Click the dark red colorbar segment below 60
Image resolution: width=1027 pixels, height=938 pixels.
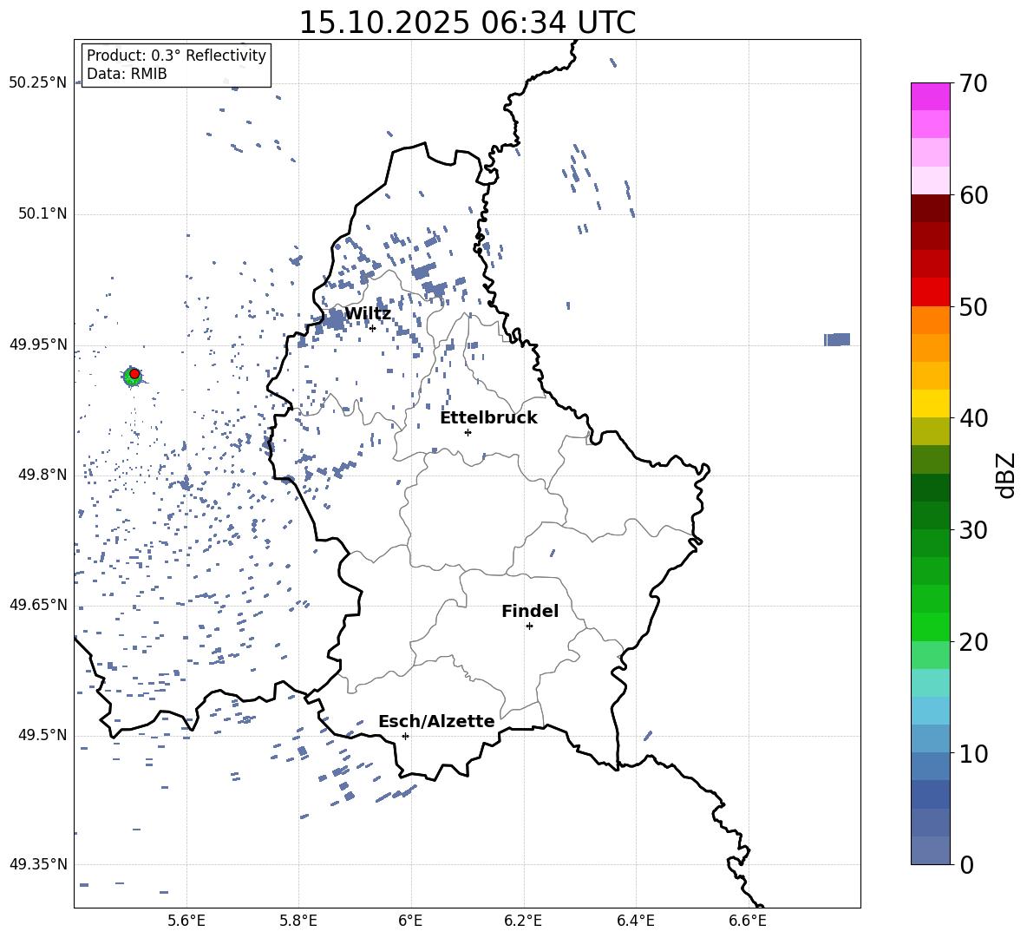click(x=930, y=208)
